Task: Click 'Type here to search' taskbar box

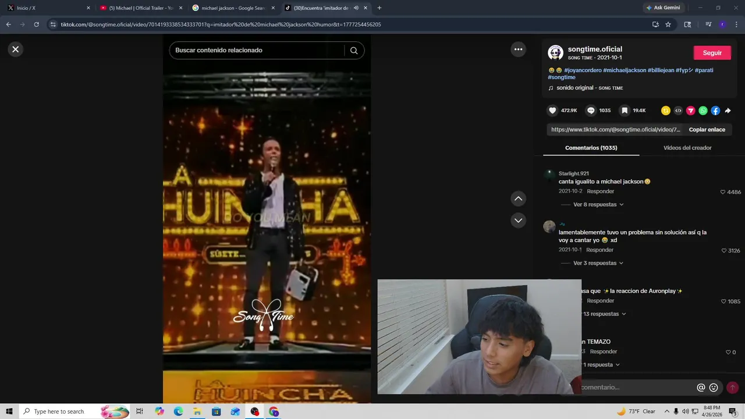Action: [76, 411]
